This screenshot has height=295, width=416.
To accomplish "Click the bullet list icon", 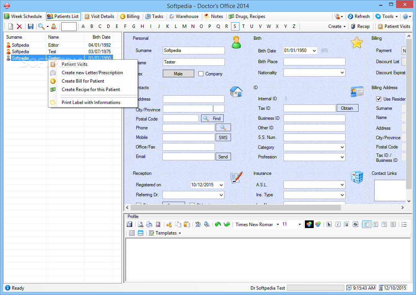I will [404, 225].
